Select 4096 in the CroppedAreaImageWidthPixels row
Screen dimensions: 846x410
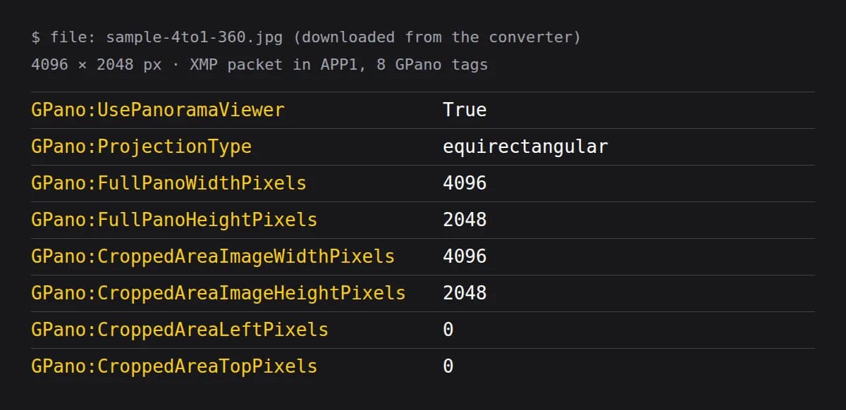(x=465, y=256)
